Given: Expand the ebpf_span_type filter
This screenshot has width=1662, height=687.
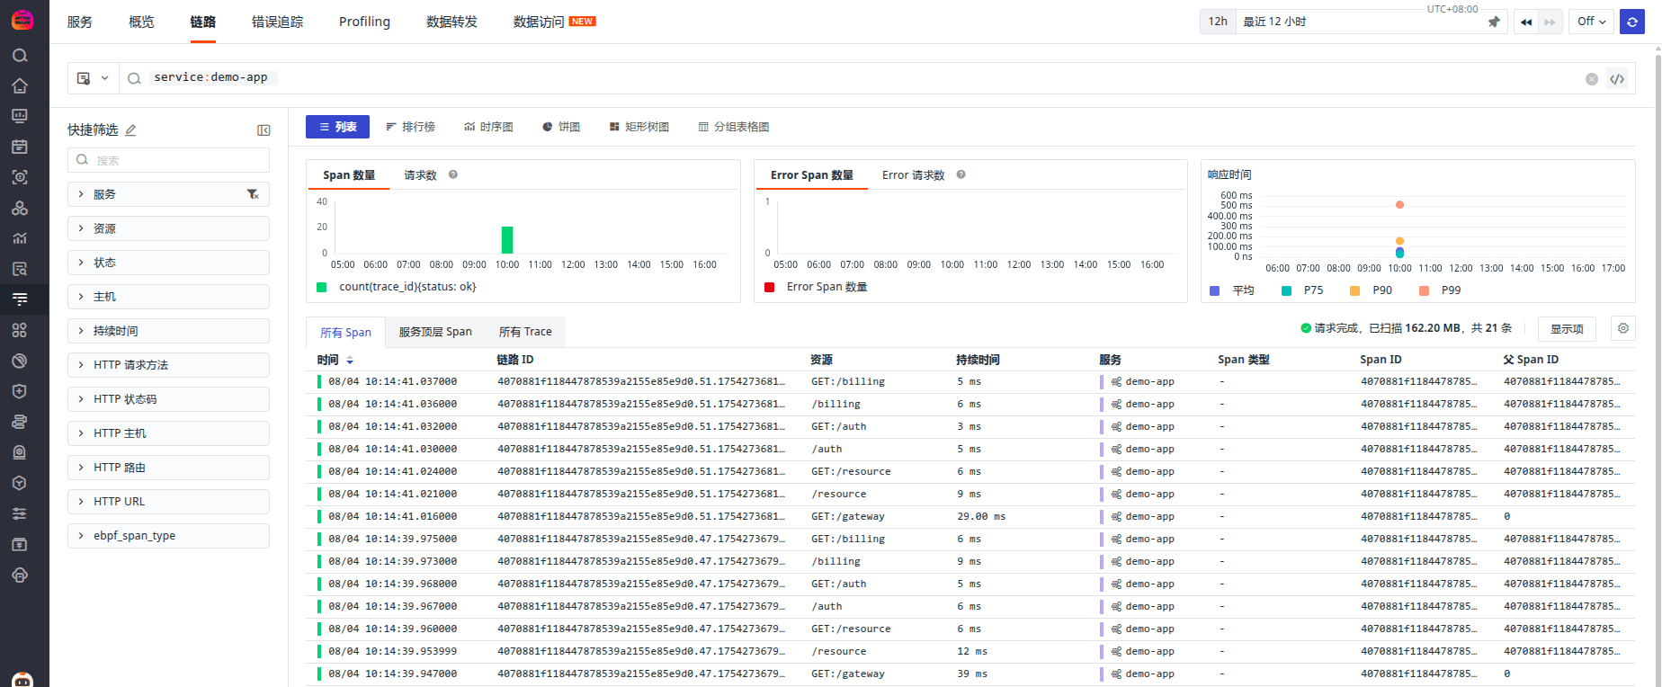Looking at the screenshot, I should tap(168, 536).
